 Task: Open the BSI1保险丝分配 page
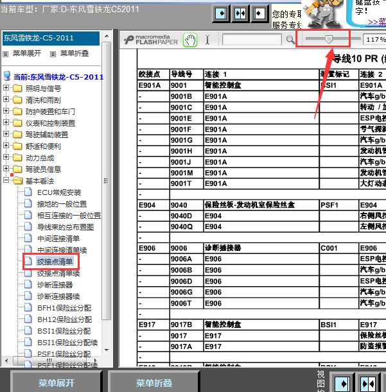(64, 331)
